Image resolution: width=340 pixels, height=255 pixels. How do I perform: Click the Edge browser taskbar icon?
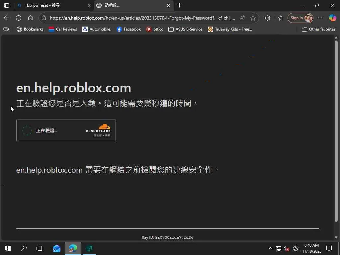point(73,248)
